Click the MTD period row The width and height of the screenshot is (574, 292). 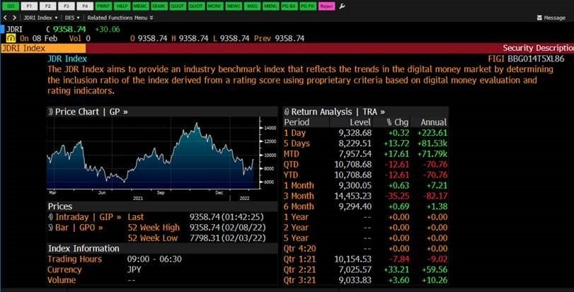pos(366,154)
